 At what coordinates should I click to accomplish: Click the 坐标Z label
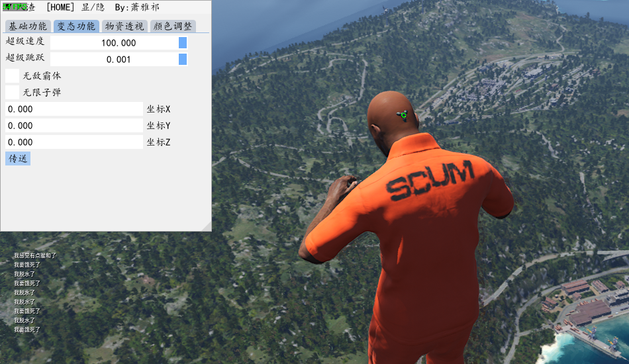click(x=158, y=142)
